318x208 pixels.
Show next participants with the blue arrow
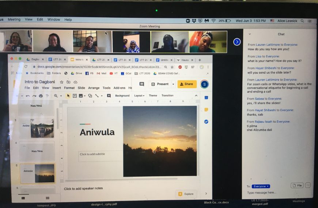point(237,42)
